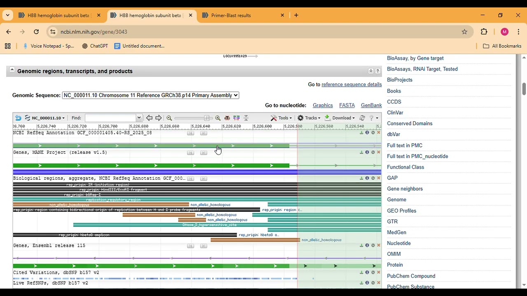
Task: Open the GenBank nucleotide link
Action: coord(371,105)
